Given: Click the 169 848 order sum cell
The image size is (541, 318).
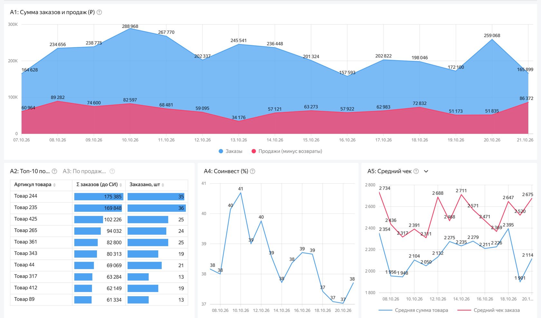Looking at the screenshot, I should pyautogui.click(x=98, y=208).
